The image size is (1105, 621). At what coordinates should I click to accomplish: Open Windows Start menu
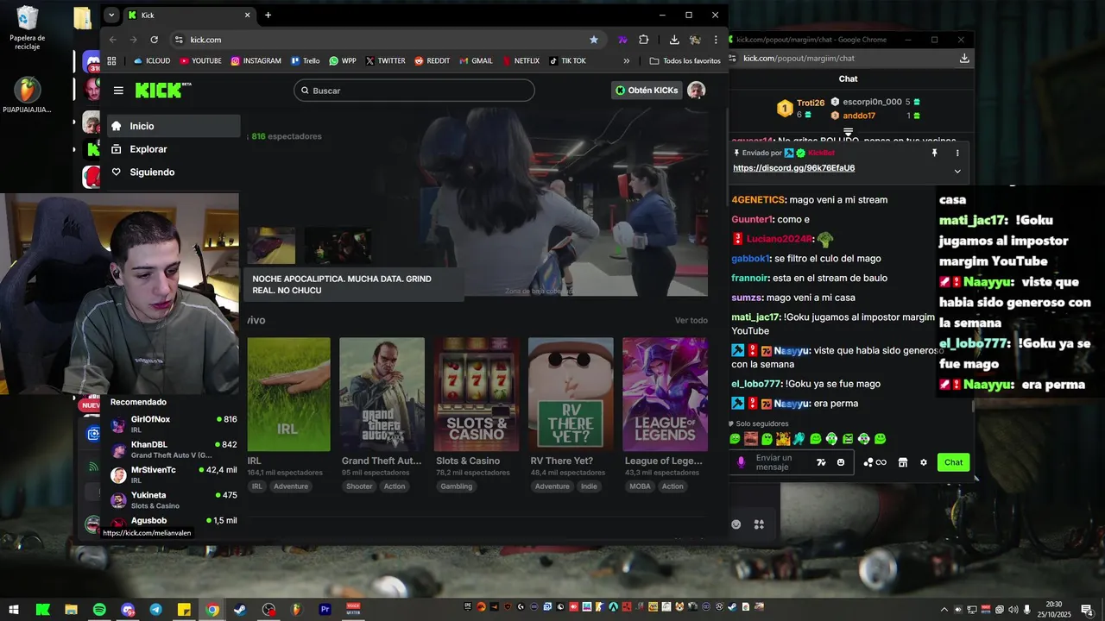[14, 610]
